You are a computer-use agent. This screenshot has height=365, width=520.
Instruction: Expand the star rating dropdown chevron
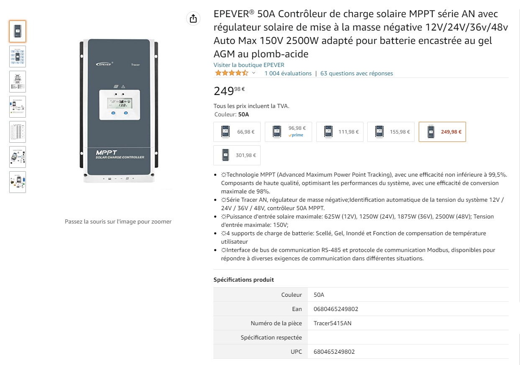(254, 73)
